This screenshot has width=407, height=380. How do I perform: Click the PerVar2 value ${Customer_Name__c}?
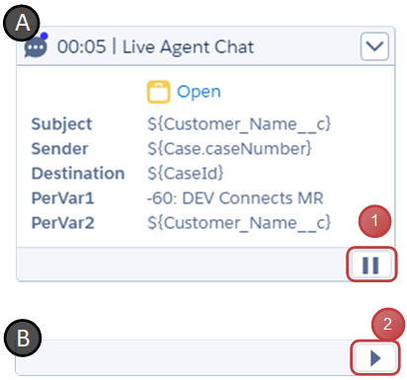tap(239, 223)
